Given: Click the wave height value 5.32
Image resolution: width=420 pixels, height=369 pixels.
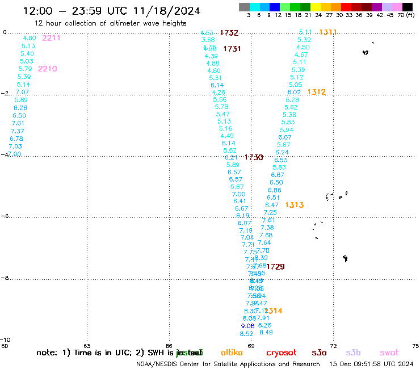Looking at the screenshot, I should click(x=304, y=40).
